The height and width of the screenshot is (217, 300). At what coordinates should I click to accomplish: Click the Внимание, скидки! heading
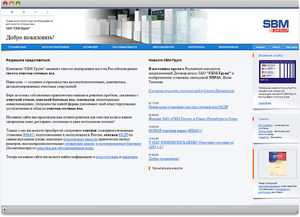click(271, 55)
